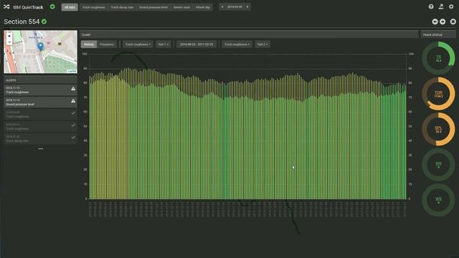The height and width of the screenshot is (258, 459).
Task: Click the SPL track status gauge
Action: coord(438,129)
